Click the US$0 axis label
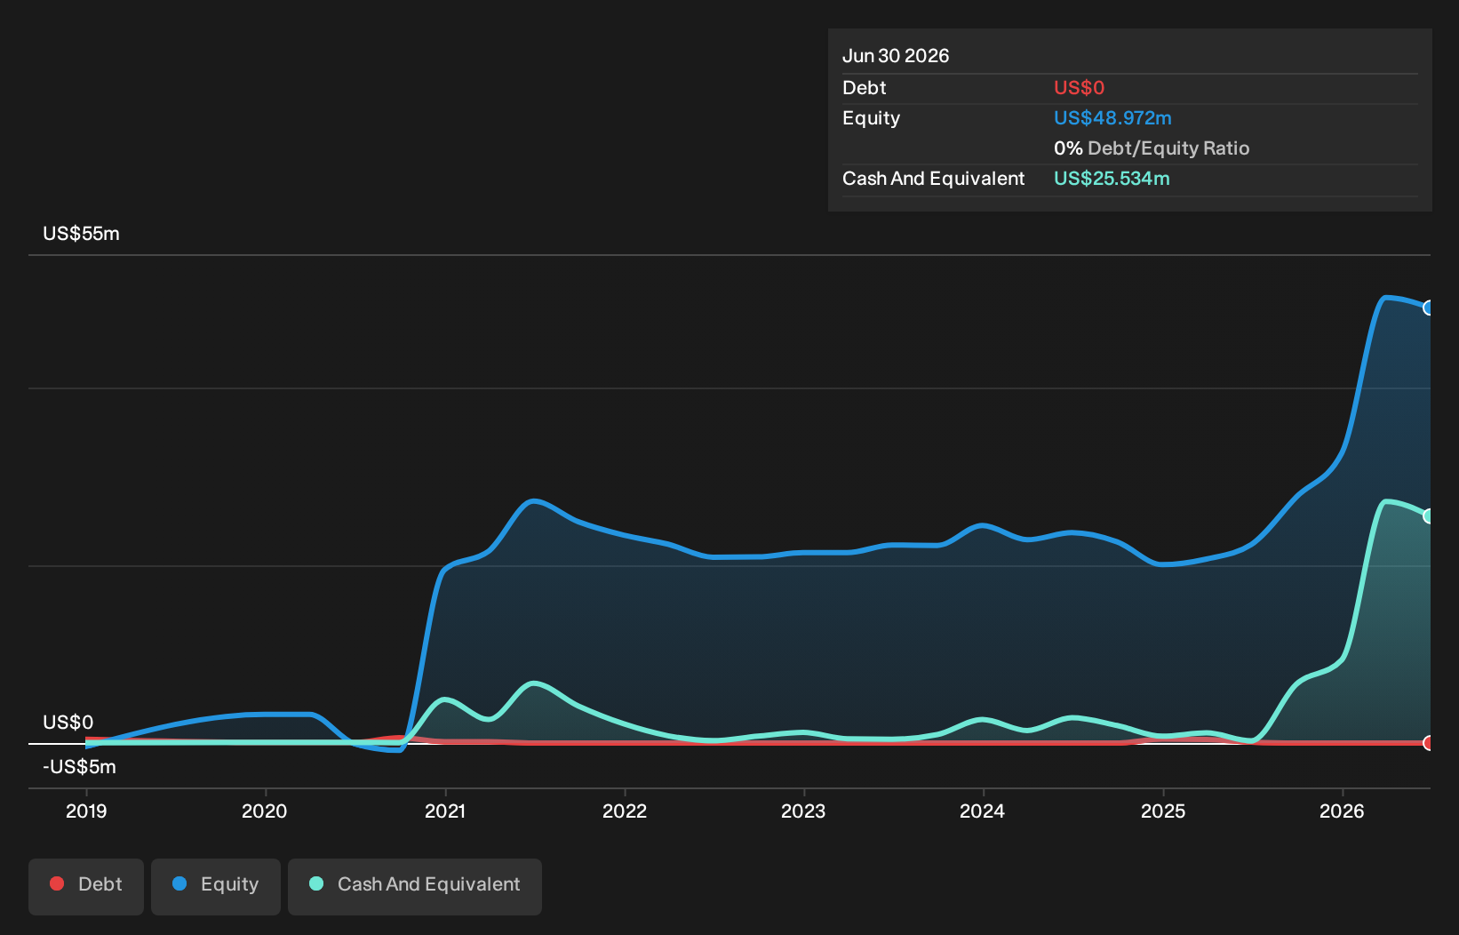 point(68,723)
